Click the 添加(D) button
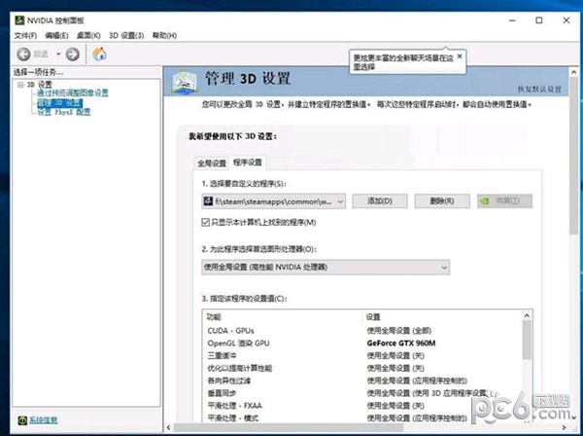583x436 pixels. pos(380,201)
